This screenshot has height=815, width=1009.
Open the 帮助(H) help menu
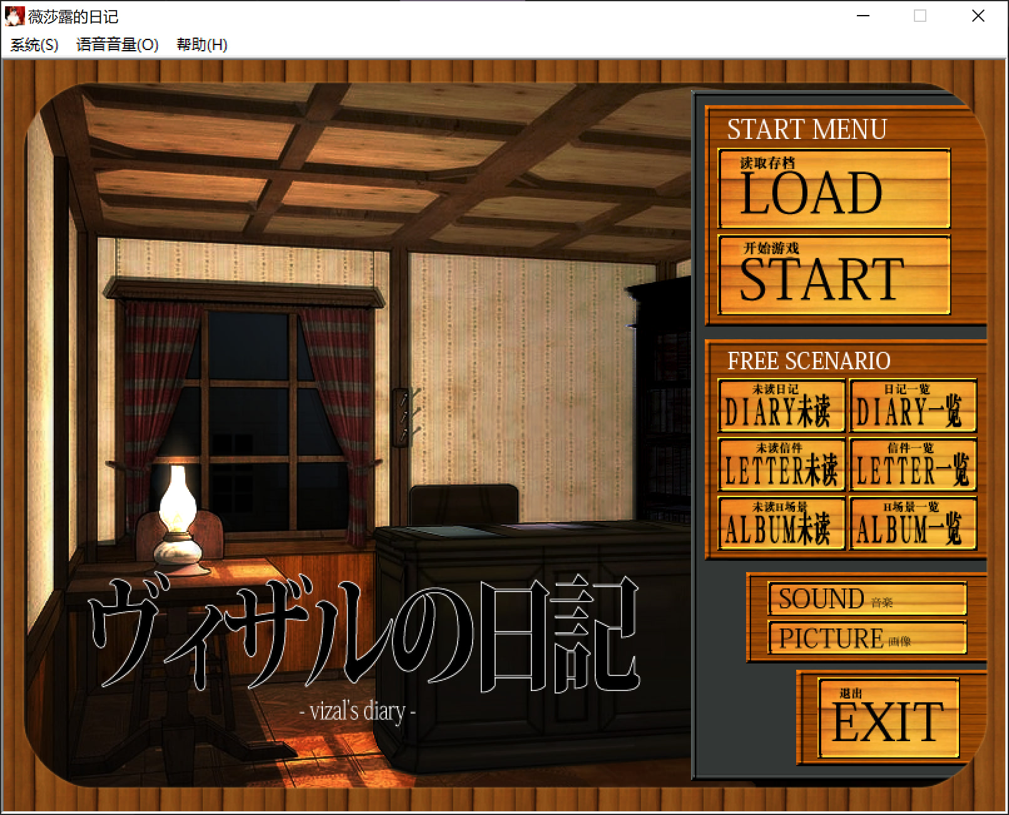tap(202, 45)
